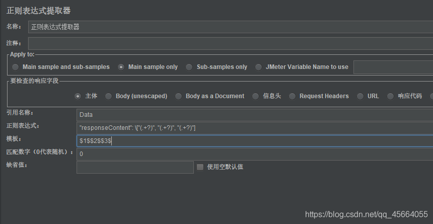Click the 注释: label
The image size is (433, 224).
[14, 43]
